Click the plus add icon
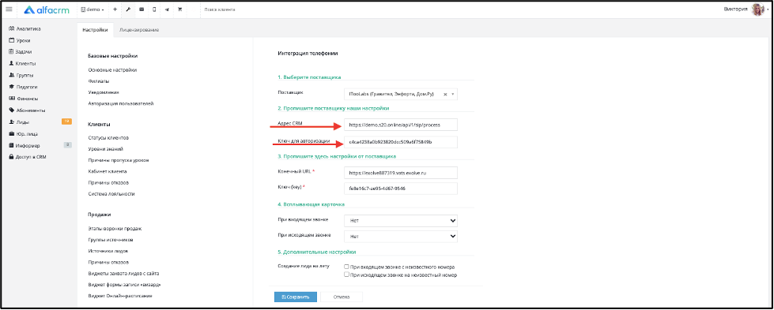This screenshot has width=774, height=310. [x=115, y=9]
